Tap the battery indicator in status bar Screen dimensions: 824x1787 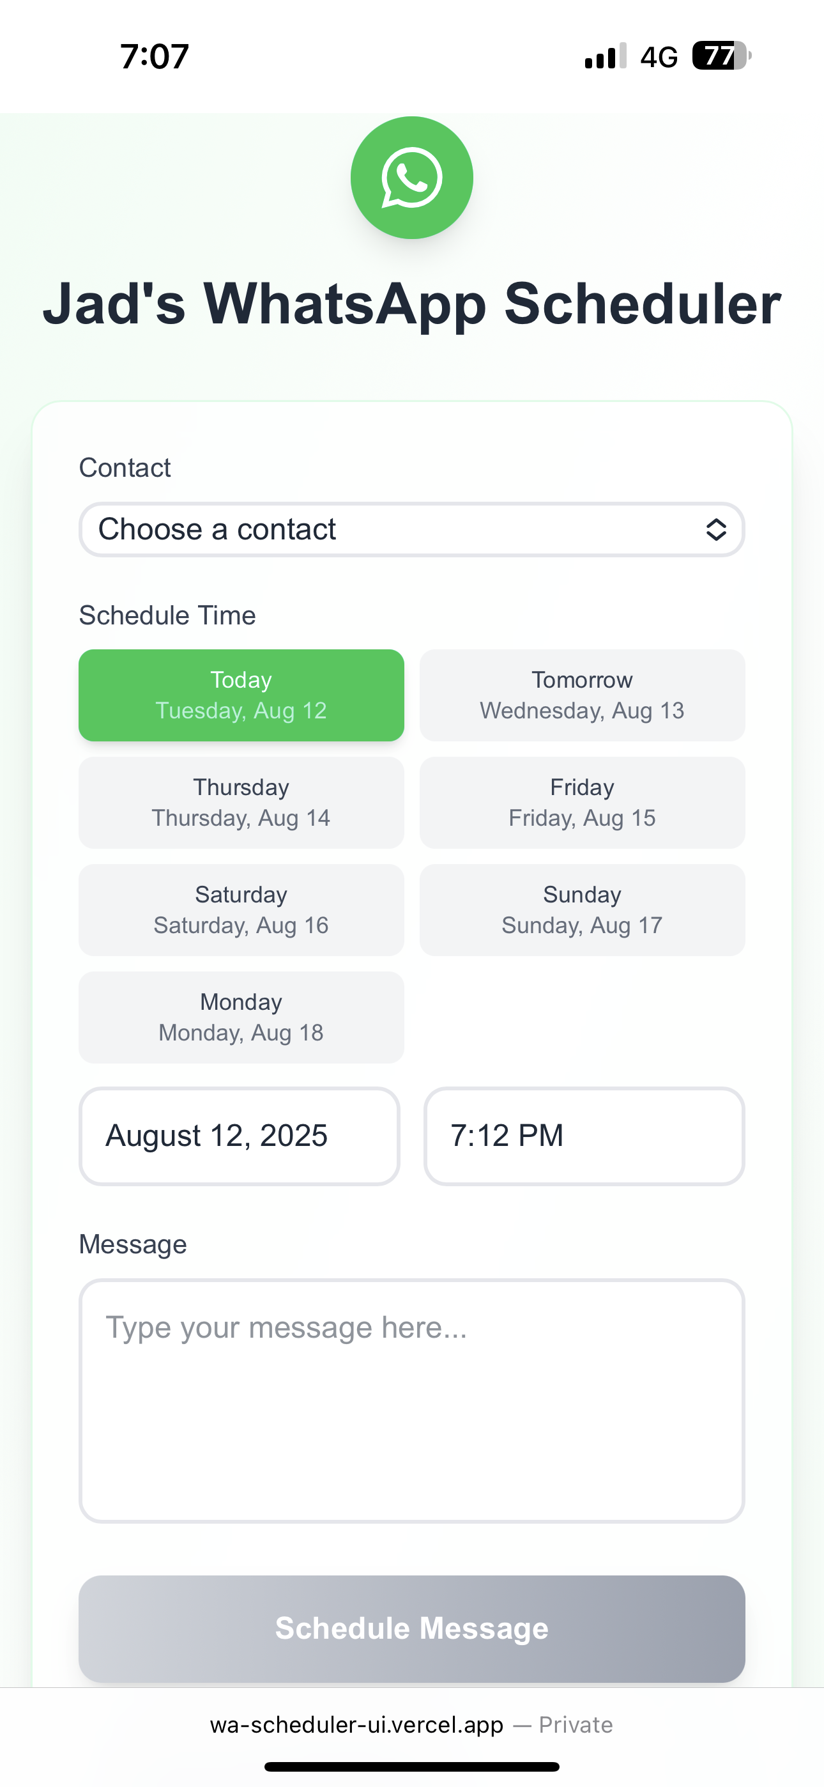coord(721,56)
